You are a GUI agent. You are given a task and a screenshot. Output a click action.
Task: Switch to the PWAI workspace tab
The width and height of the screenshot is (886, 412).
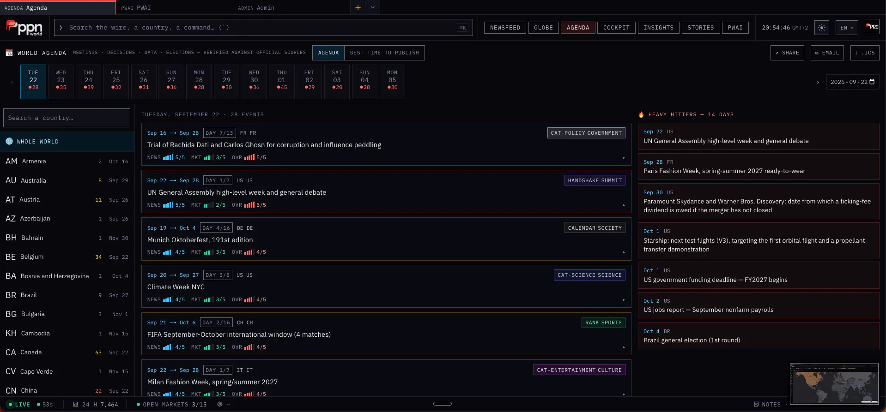175,7
